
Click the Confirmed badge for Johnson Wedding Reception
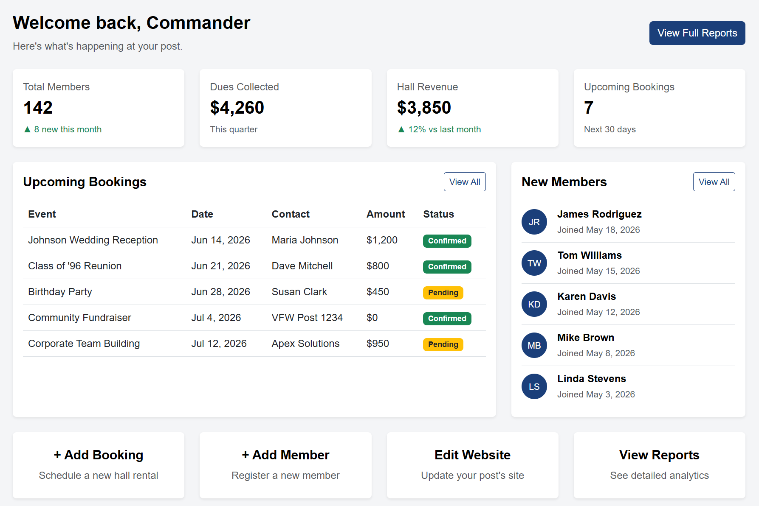447,241
